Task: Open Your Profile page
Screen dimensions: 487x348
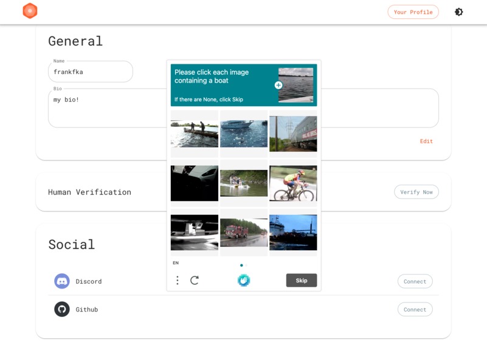Action: coord(413,12)
